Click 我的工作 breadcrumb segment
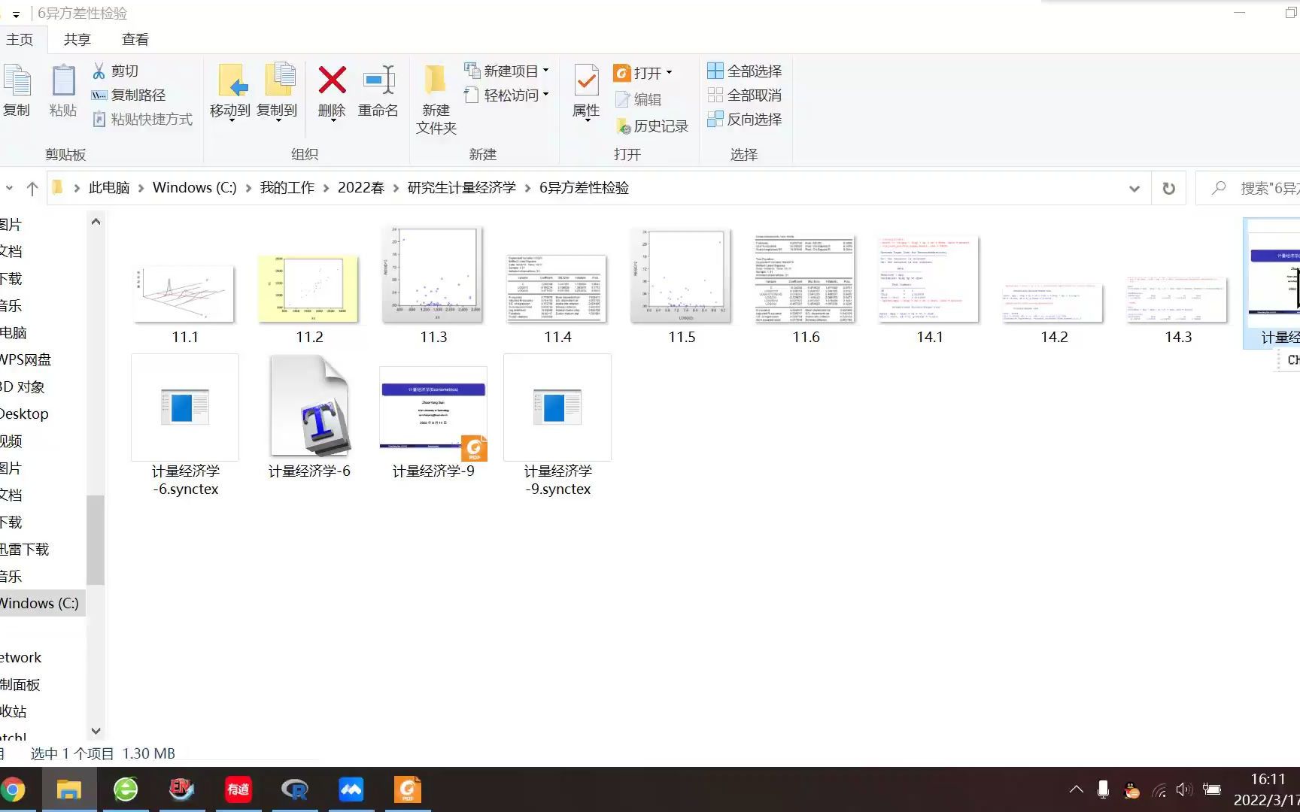 coord(287,188)
